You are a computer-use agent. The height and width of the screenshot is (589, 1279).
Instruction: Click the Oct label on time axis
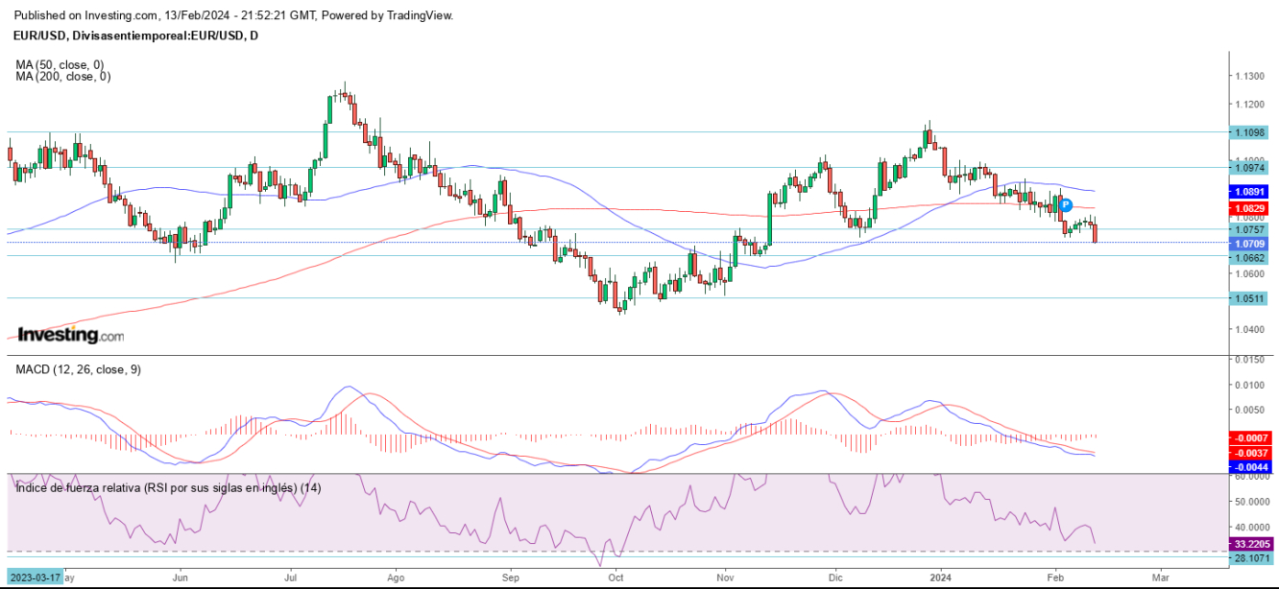tap(615, 578)
